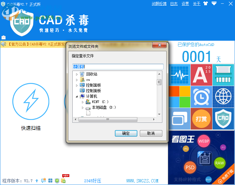Open the title bar dropdown triangle menu

pyautogui.click(x=214, y=3)
